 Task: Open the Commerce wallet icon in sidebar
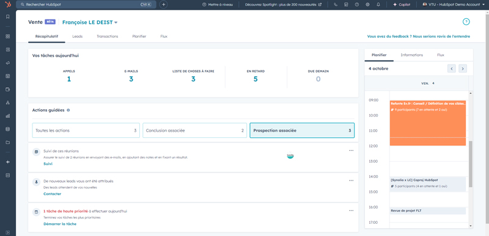[x=8, y=89]
